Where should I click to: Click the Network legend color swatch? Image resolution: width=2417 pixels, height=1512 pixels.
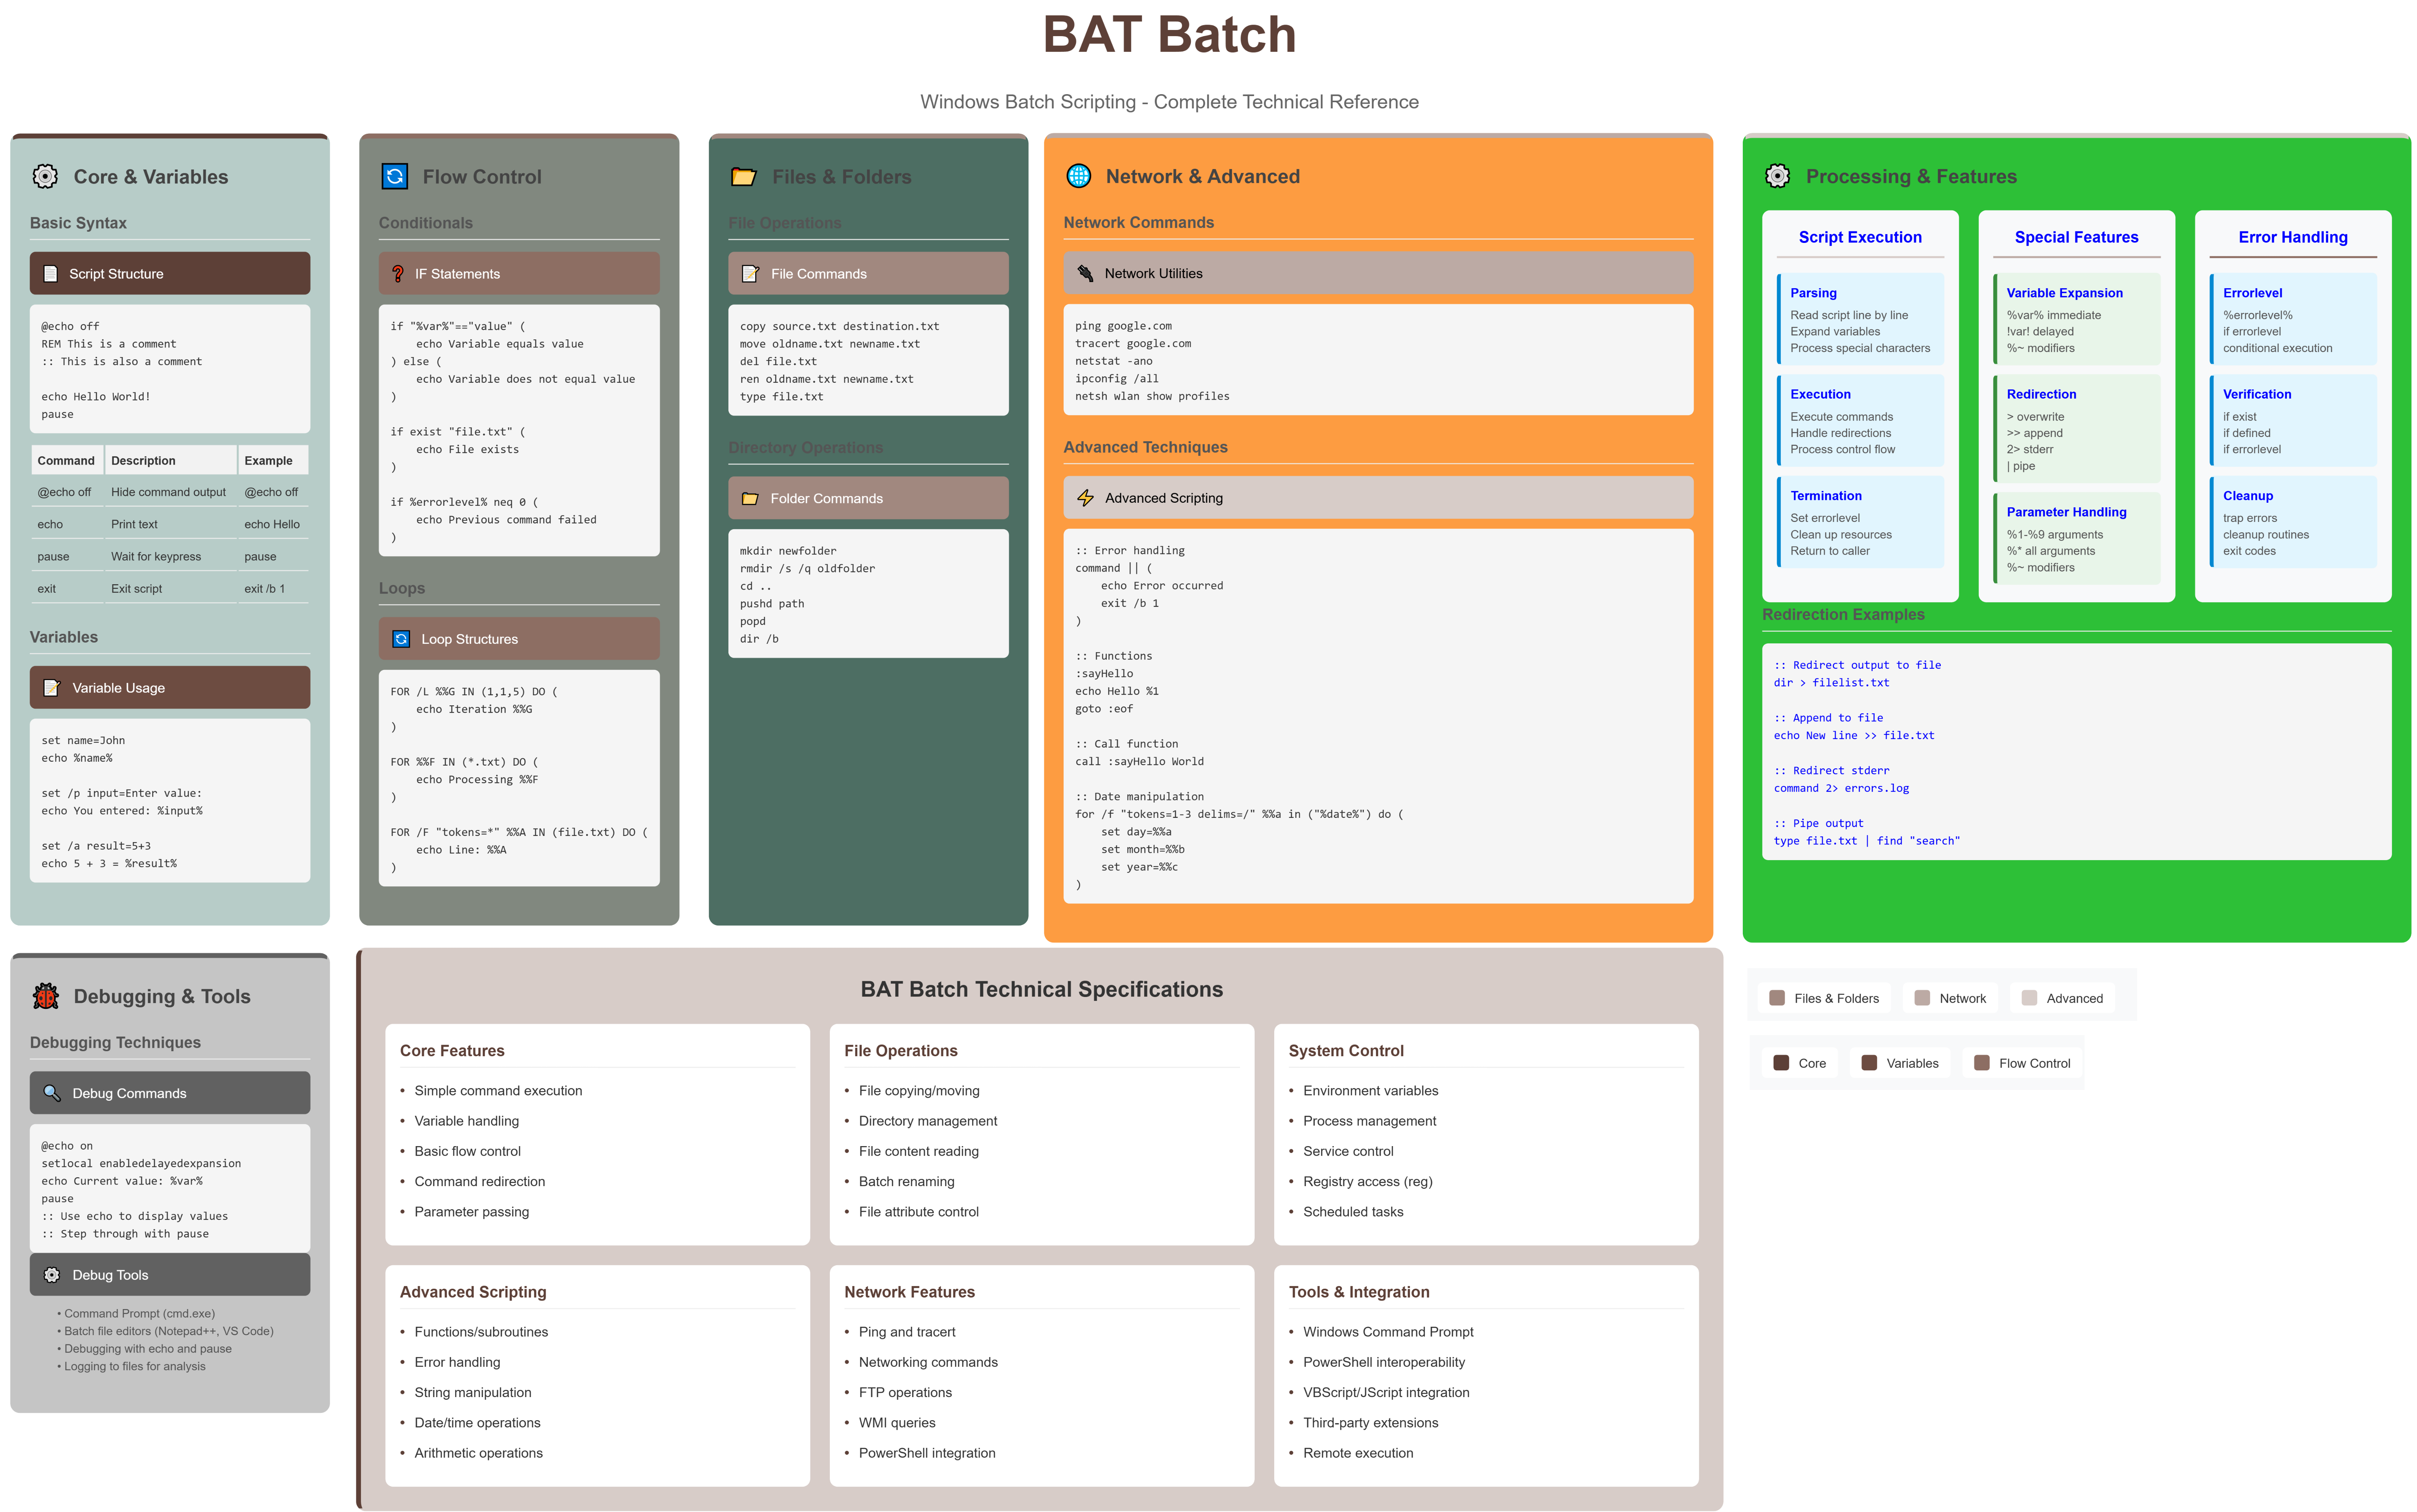[x=1922, y=998]
